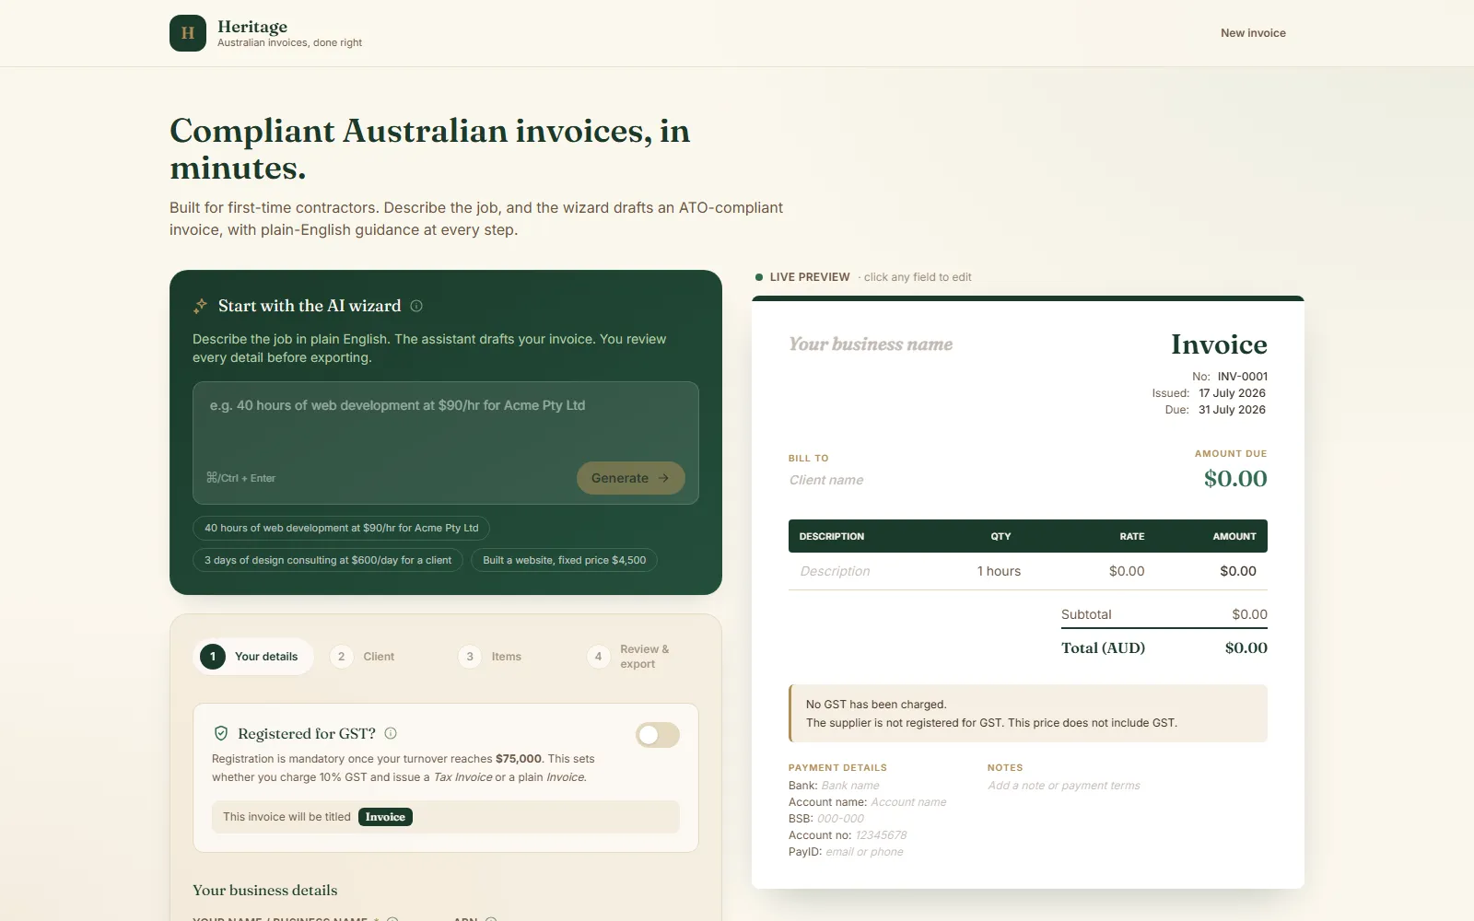Edit the Client name field in preview
1474x921 pixels.
coord(826,480)
